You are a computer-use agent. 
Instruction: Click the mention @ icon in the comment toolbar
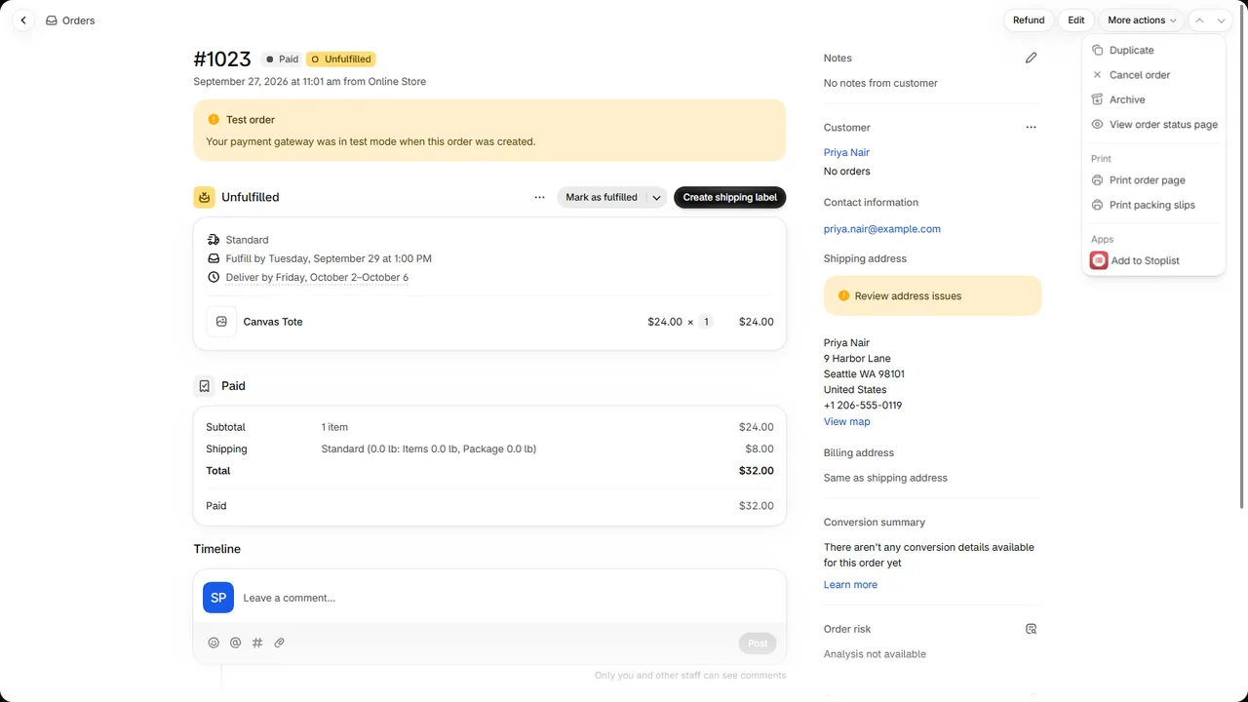(235, 643)
